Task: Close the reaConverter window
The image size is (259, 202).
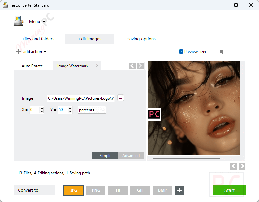Action: coord(251,5)
